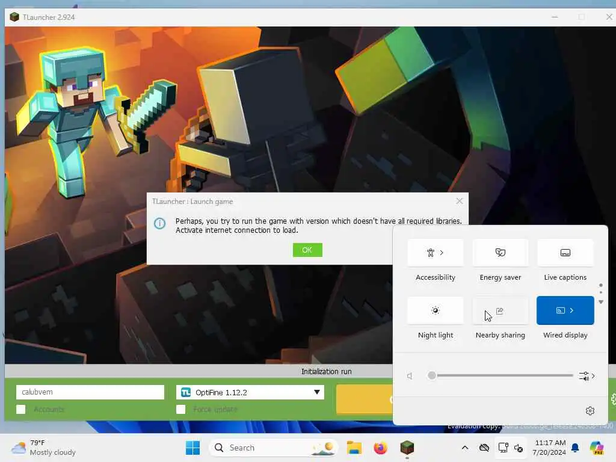Click the username field calubvem
616x462 pixels.
[x=90, y=392]
